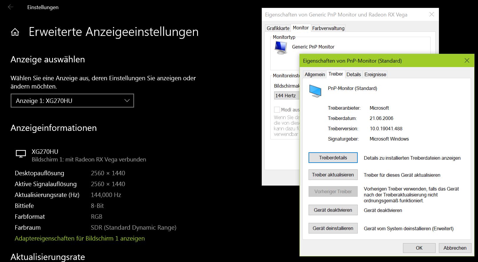The width and height of the screenshot is (478, 262).
Task: Click Treiber aktualisieren
Action: tap(333, 175)
